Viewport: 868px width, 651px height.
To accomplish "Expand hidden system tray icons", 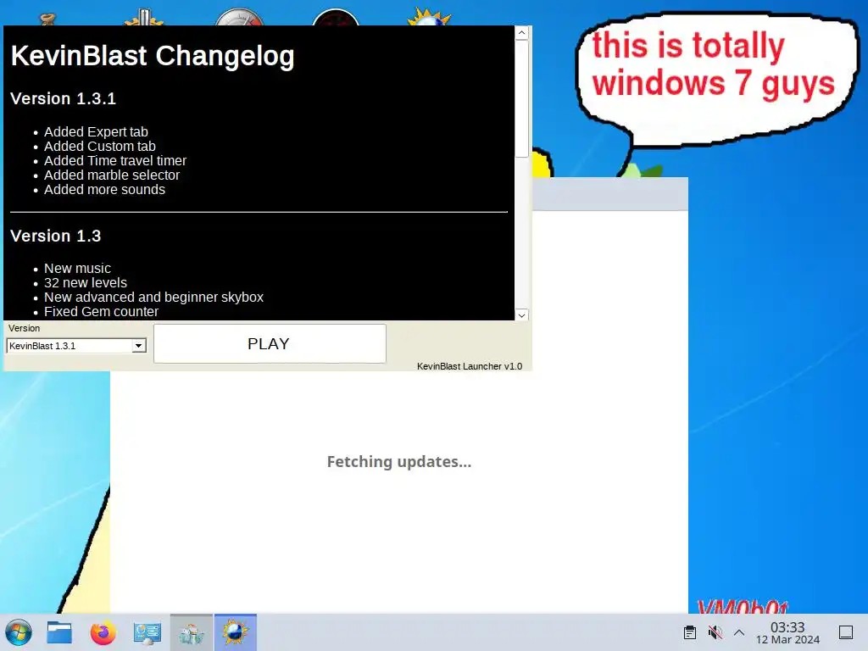I will [739, 632].
